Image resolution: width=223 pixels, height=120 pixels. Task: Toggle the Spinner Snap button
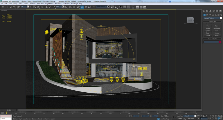tap(89, 7)
